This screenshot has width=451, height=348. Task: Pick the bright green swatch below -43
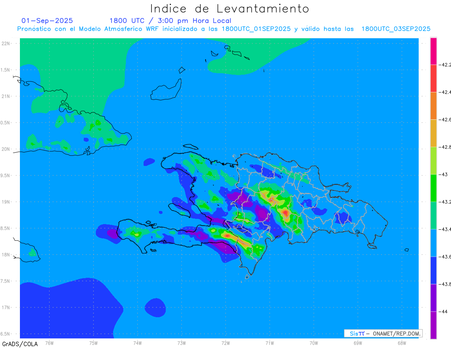[x=433, y=188]
